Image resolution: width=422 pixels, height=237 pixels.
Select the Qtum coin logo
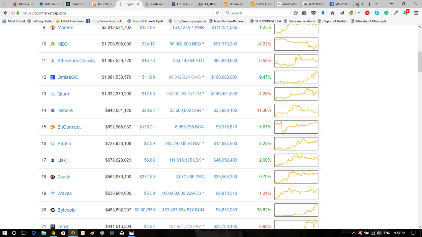pos(52,94)
